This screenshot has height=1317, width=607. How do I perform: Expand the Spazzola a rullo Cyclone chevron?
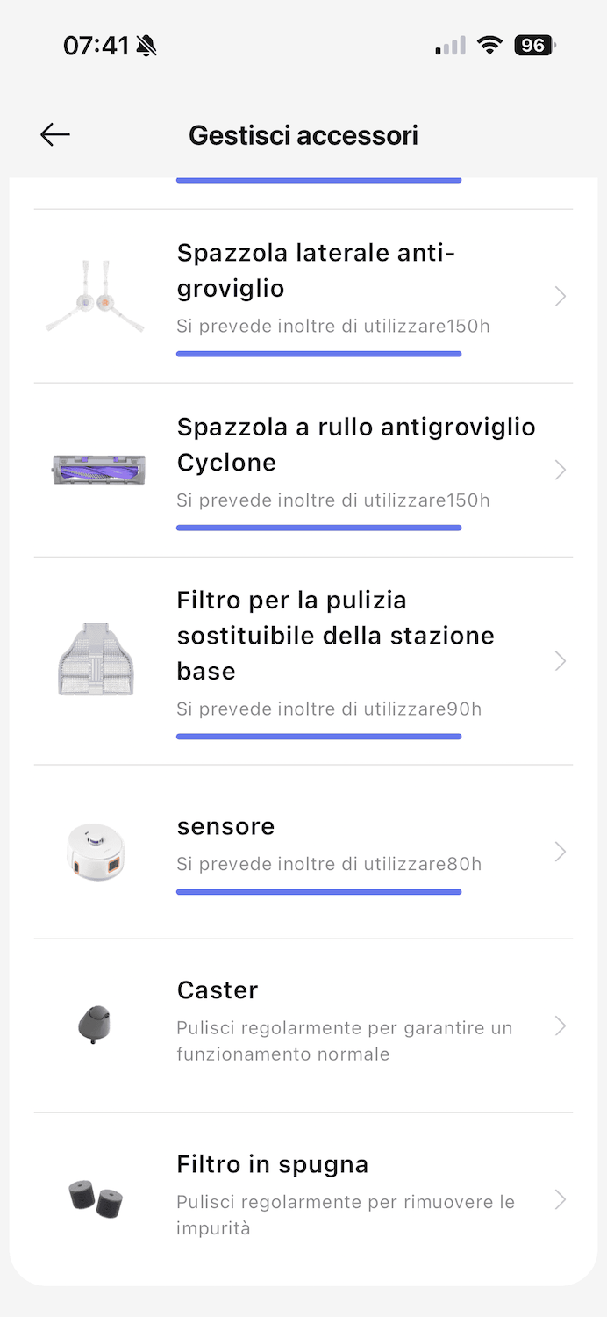(x=561, y=471)
